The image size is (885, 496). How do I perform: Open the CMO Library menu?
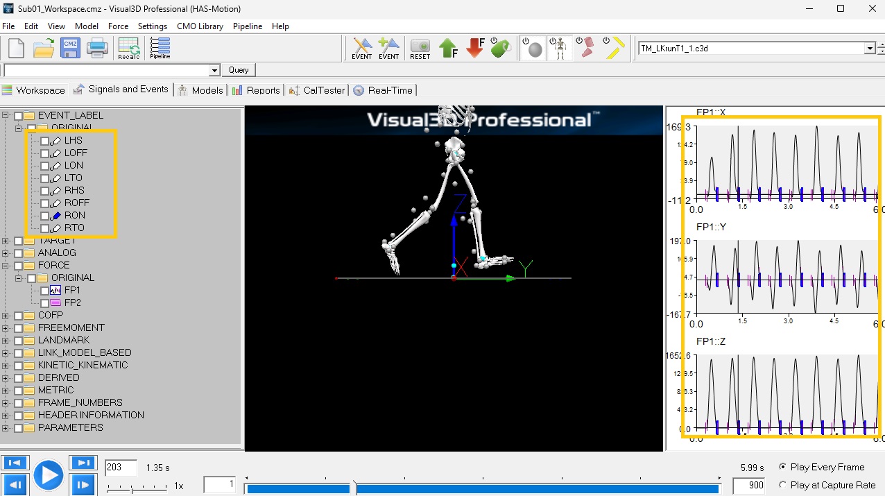pos(200,26)
